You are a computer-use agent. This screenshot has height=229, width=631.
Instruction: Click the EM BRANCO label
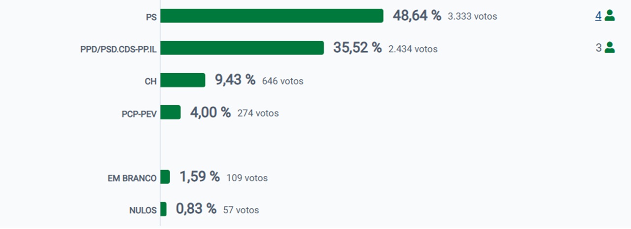132,178
